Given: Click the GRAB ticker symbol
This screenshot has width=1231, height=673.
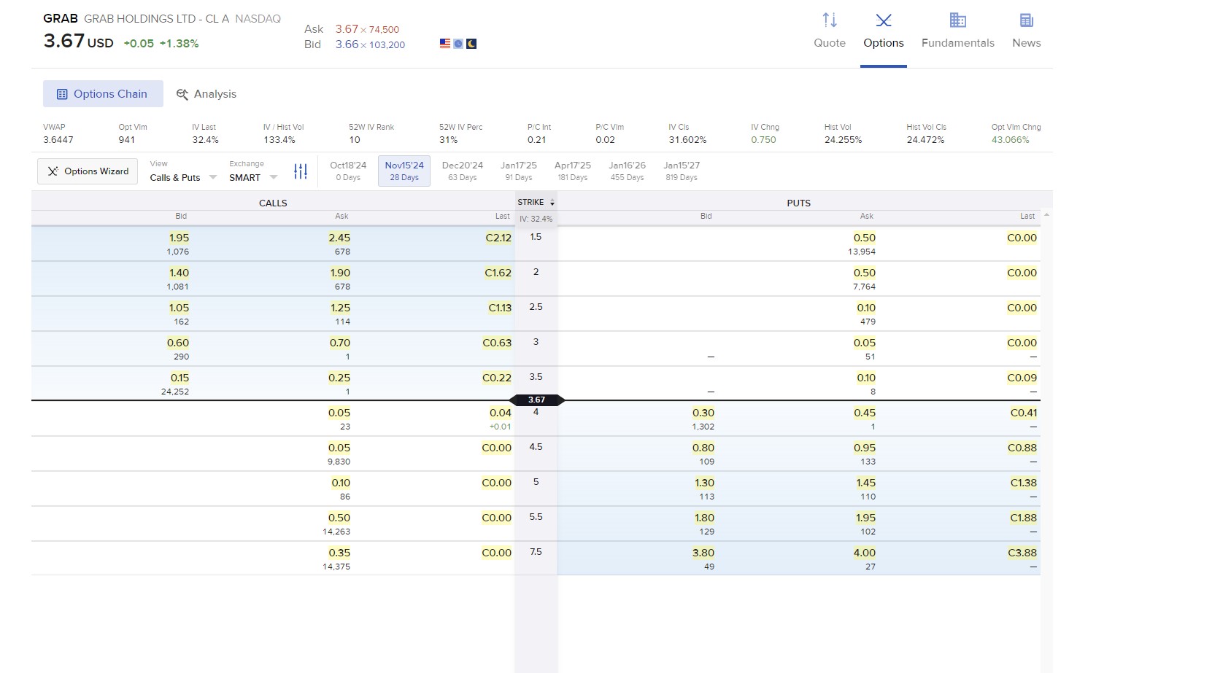Looking at the screenshot, I should click(x=61, y=18).
